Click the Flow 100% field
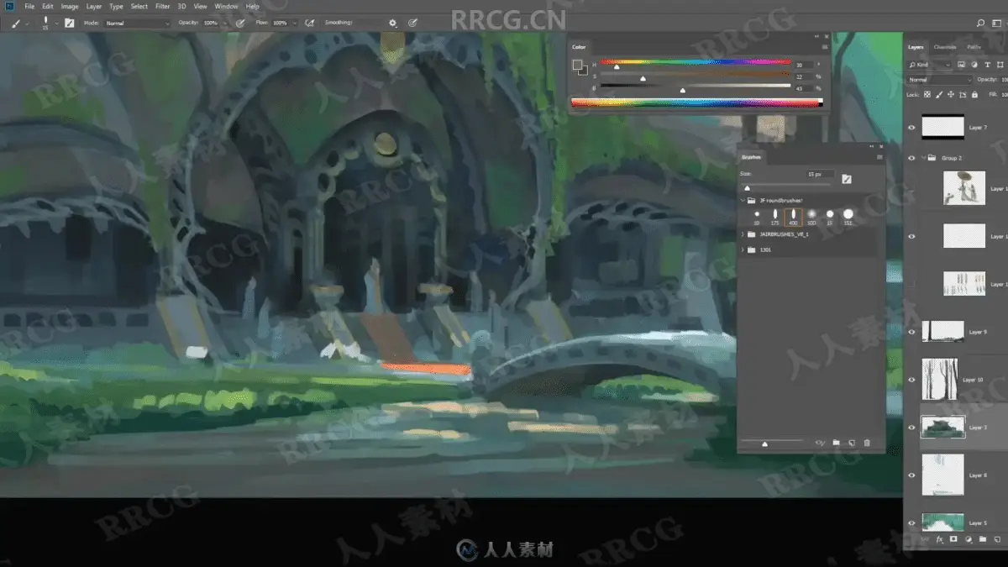1008x567 pixels. (x=280, y=23)
